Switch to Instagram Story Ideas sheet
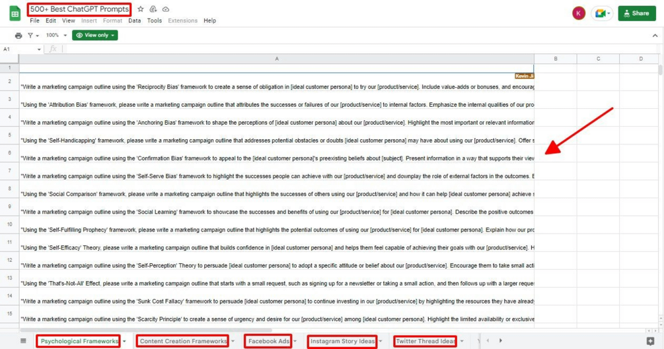Screen dimensions: 664x349 (x=342, y=341)
